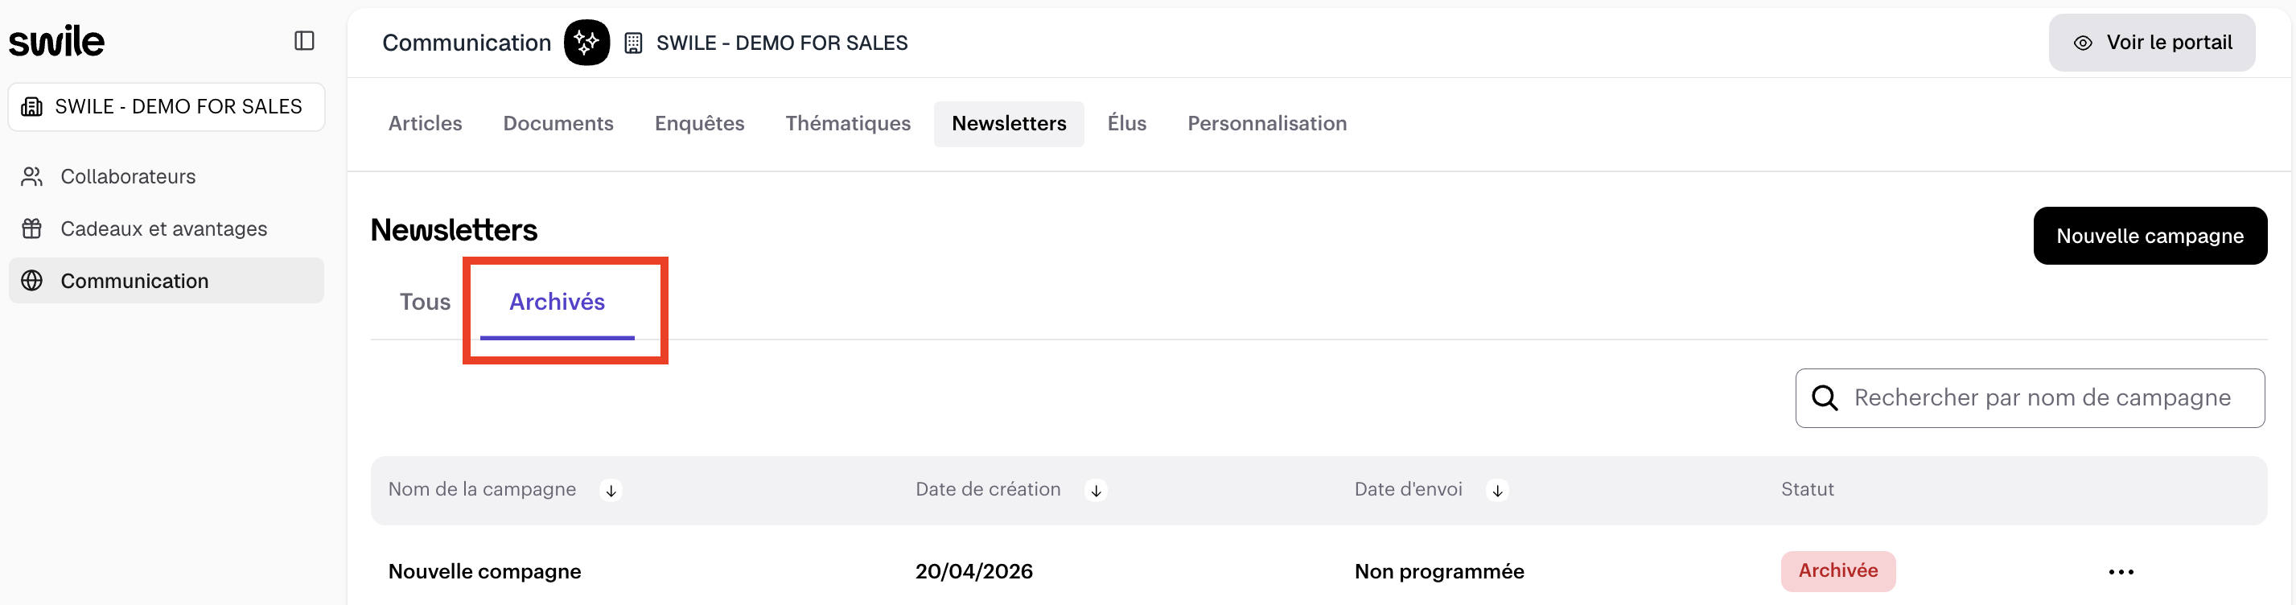Select the Archivés tab

[557, 302]
